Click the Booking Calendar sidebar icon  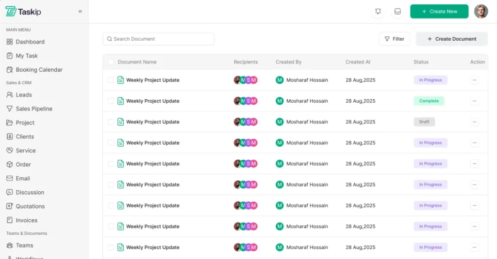pos(10,70)
